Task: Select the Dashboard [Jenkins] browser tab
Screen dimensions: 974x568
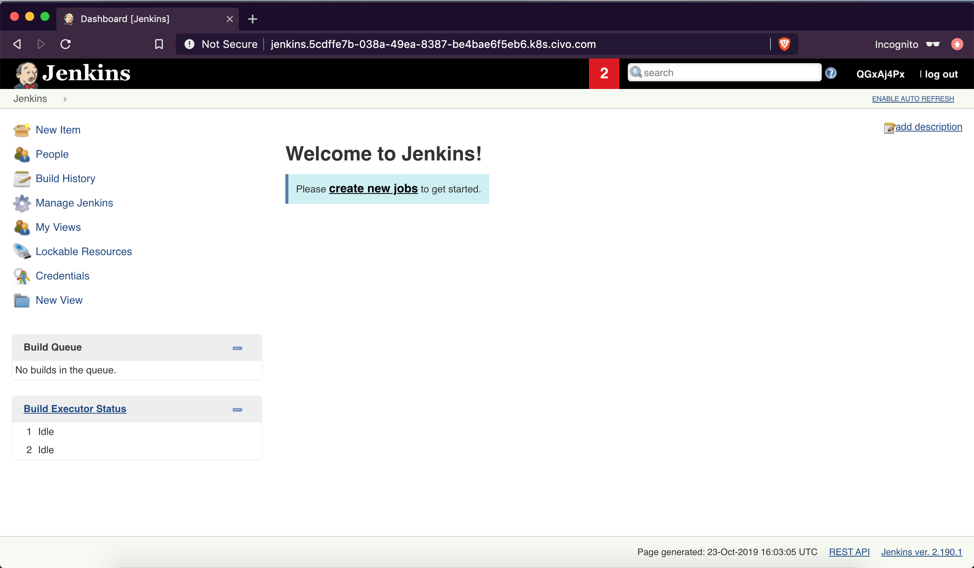Action: (148, 19)
